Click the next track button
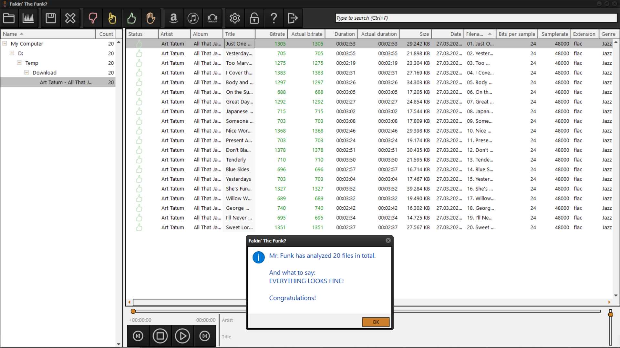The image size is (620, 348). point(204,336)
